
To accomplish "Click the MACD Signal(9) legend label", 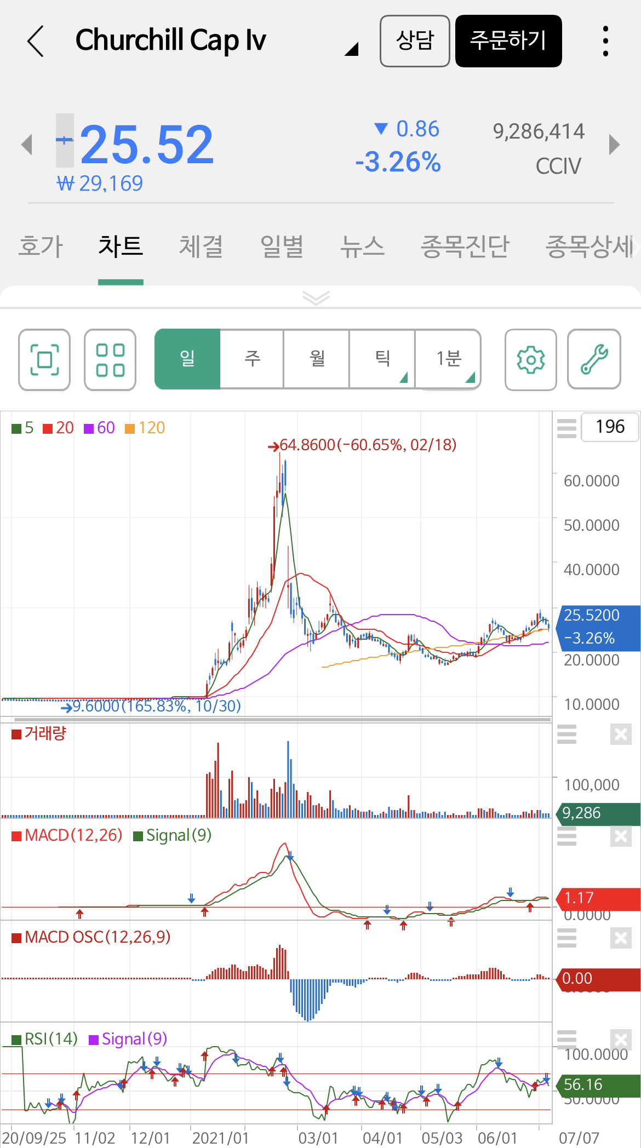I will [x=173, y=835].
